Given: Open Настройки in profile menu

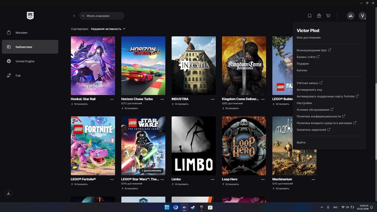Looking at the screenshot, I should (304, 103).
